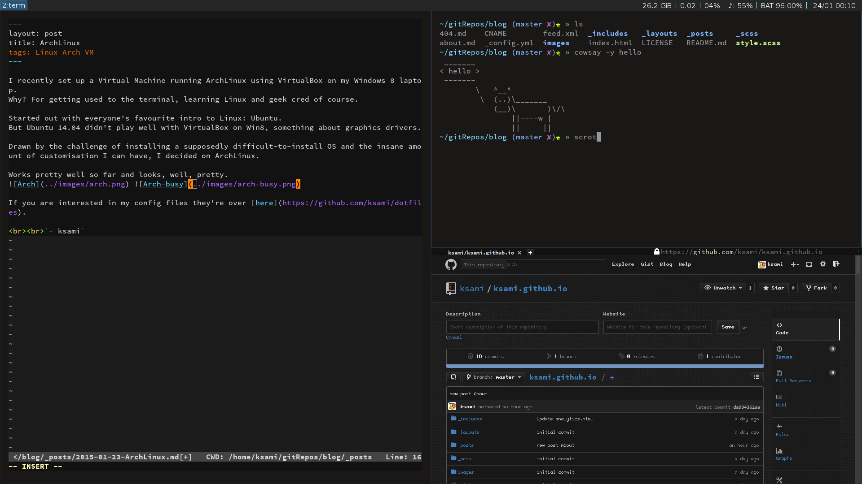This screenshot has width=862, height=484.
Task: Click the plus to create a new file
Action: [x=612, y=377]
